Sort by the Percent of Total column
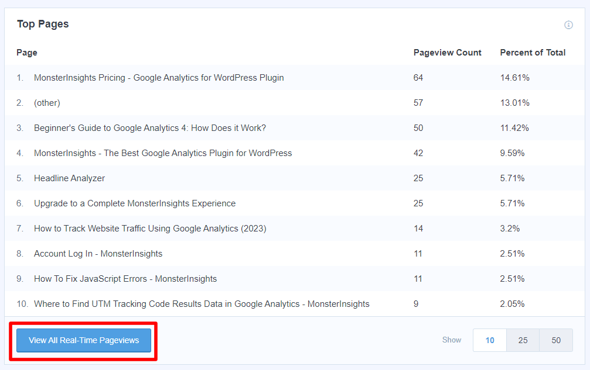 (533, 52)
